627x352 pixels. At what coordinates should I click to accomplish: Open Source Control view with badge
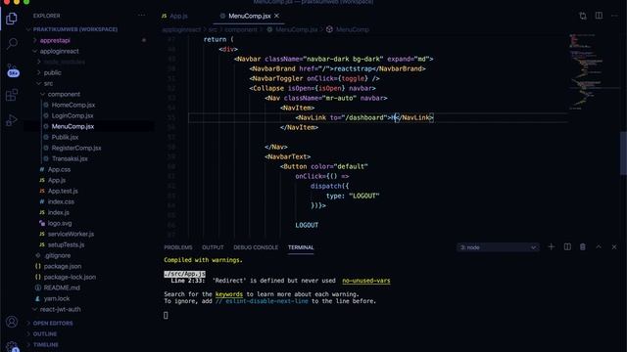click(13, 70)
